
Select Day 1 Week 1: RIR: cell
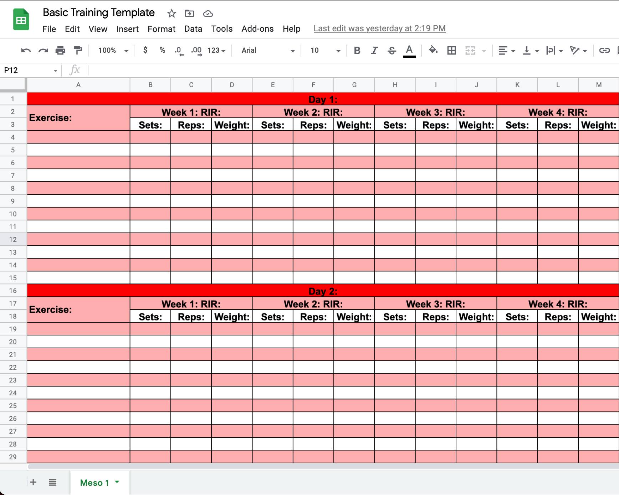point(191,112)
